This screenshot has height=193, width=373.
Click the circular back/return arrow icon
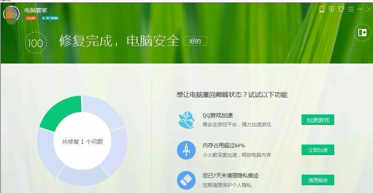tap(362, 32)
